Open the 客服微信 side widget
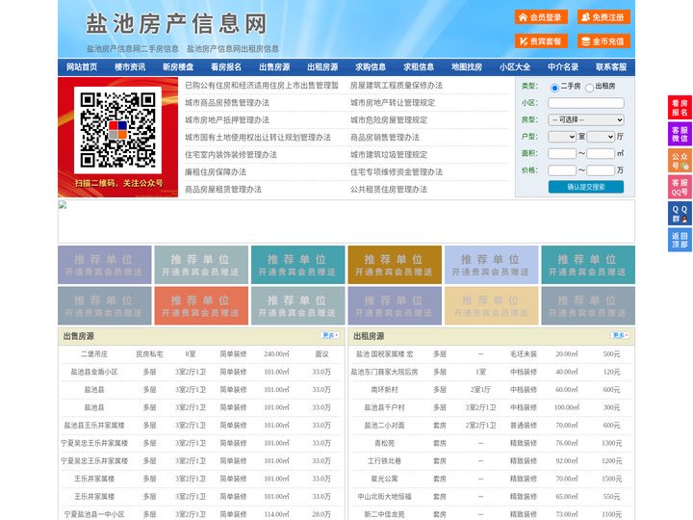Screen dimensions: 693x520 tap(680, 134)
